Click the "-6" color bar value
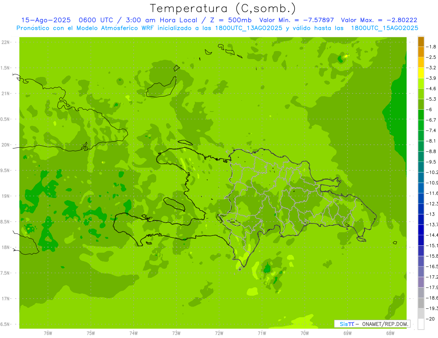The width and height of the screenshot is (438, 338). [430, 109]
